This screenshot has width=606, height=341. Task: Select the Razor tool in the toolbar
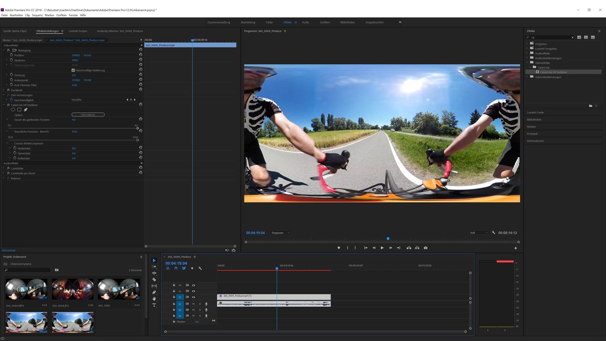(x=154, y=279)
